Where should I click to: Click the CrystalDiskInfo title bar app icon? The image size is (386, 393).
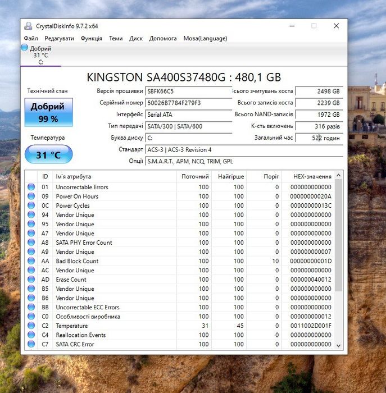(x=28, y=26)
